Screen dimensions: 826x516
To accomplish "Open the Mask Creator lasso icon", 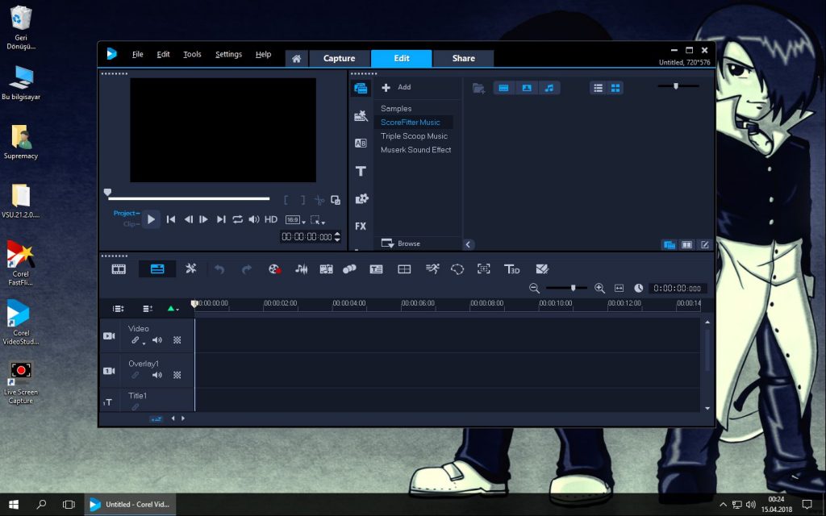I will click(457, 269).
